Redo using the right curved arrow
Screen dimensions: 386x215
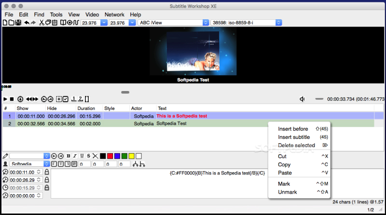click(33, 23)
